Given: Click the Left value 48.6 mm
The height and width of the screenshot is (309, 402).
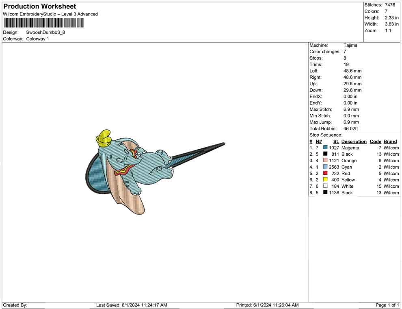Looking at the screenshot, I should click(x=352, y=71).
